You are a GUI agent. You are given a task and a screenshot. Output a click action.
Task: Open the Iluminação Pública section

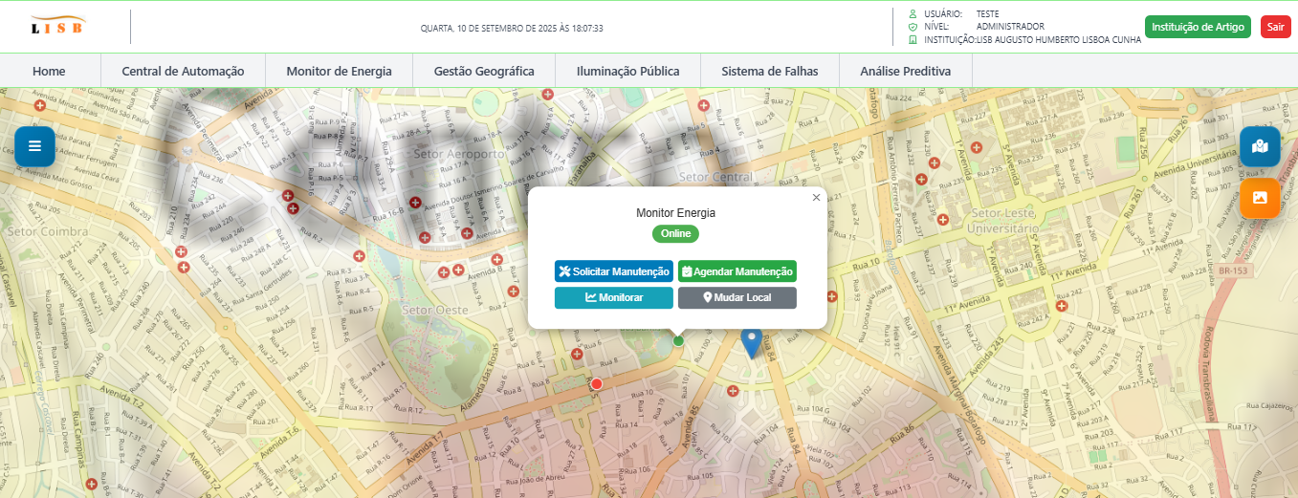(x=627, y=71)
